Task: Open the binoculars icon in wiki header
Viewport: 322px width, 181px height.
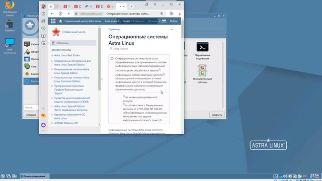Action: 164,21
